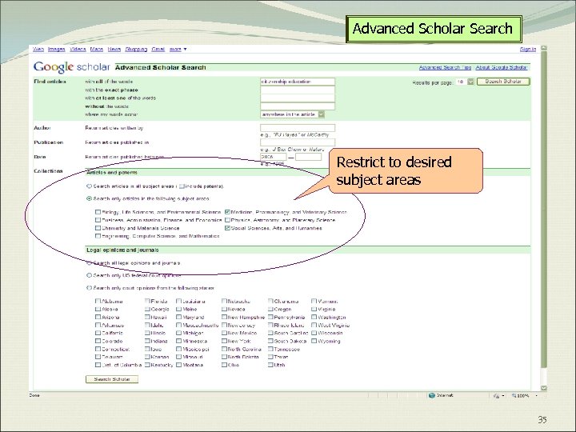Open the Results per page dropdown
The image size is (576, 432).
click(x=465, y=82)
